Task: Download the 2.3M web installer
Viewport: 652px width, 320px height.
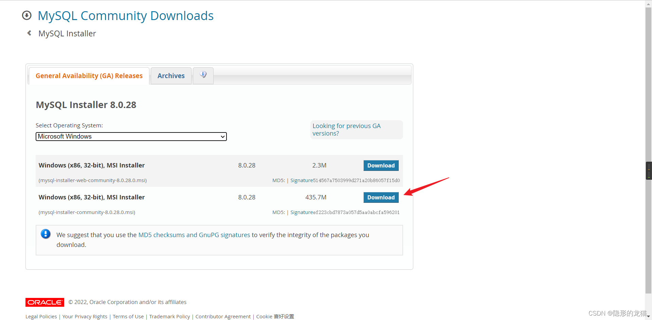Action: [x=381, y=165]
